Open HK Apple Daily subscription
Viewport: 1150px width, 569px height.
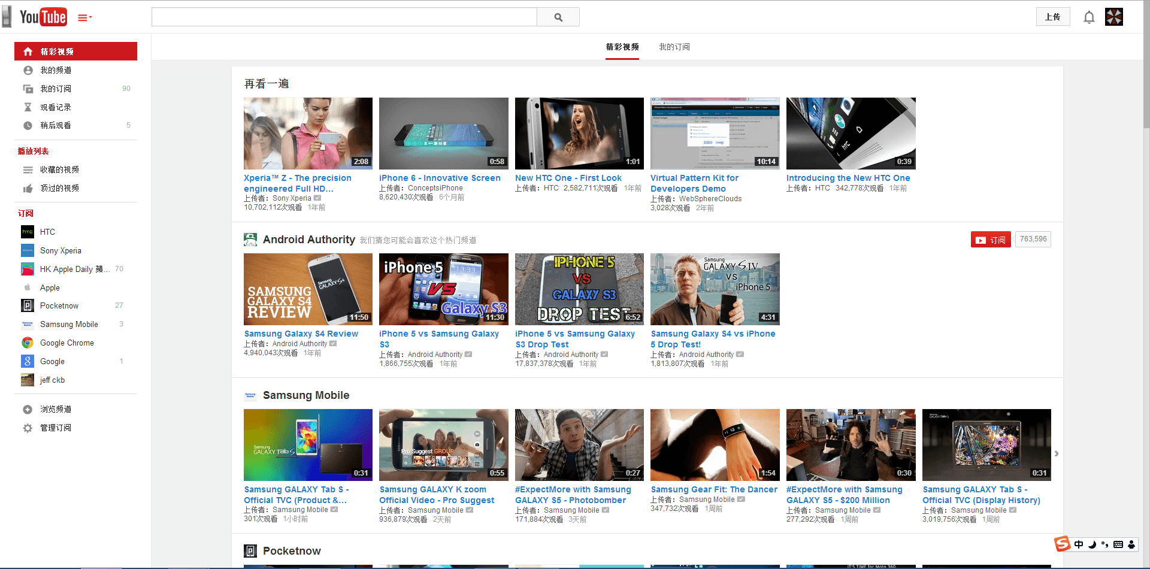click(75, 269)
